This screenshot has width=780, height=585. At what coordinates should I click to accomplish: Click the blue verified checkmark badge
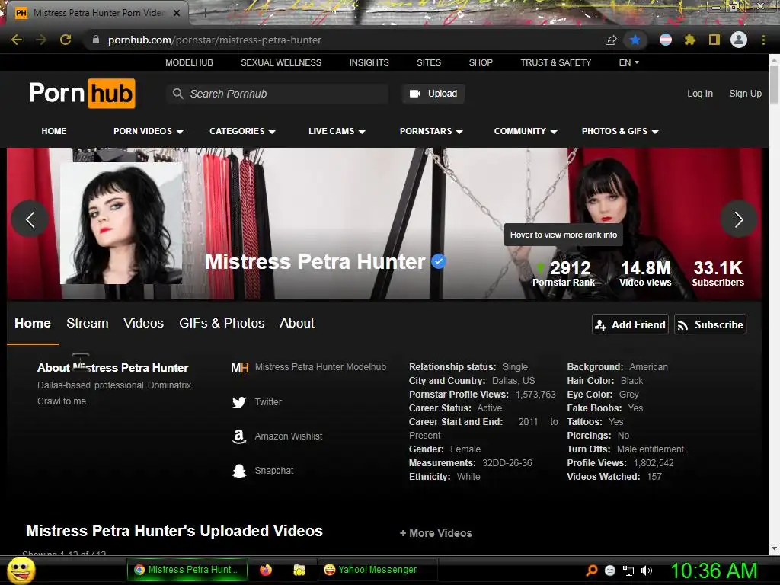[438, 261]
